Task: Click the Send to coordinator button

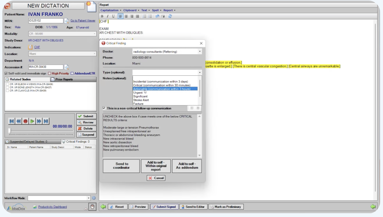Action: [121, 166]
